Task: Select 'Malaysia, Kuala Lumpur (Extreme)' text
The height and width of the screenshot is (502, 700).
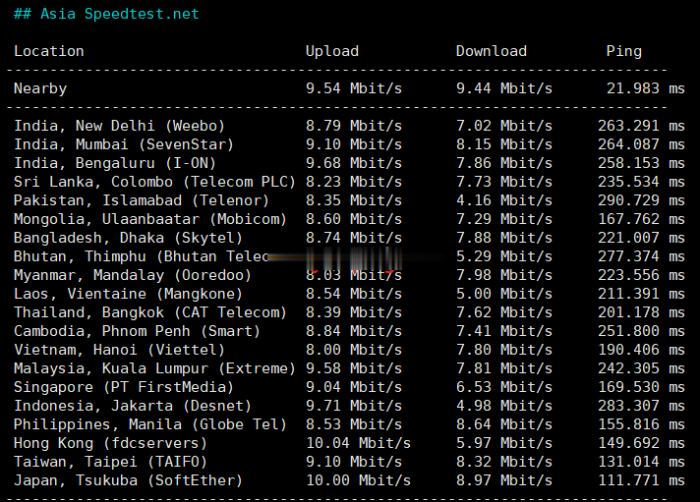Action: click(154, 369)
